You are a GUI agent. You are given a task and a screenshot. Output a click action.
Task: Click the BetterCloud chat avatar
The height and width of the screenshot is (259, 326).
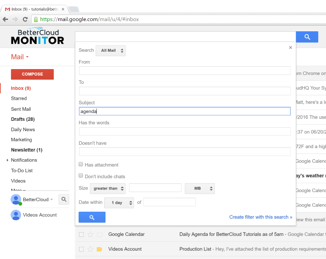point(16,199)
